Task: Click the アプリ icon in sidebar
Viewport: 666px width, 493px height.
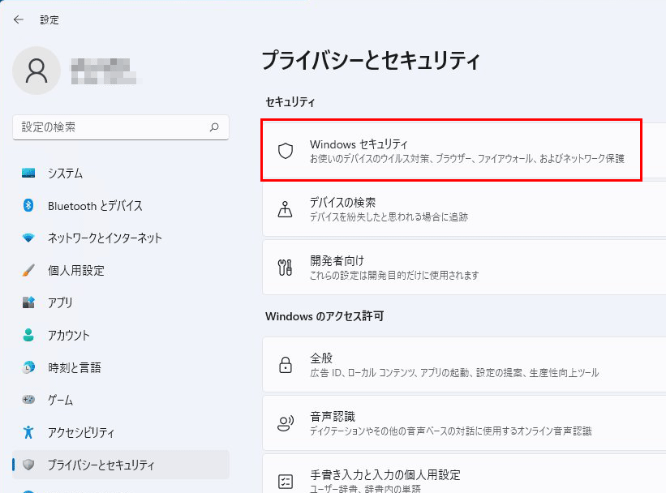Action: pos(28,302)
